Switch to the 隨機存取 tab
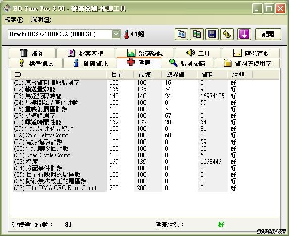Screen dimensions: 289x236 (251, 53)
